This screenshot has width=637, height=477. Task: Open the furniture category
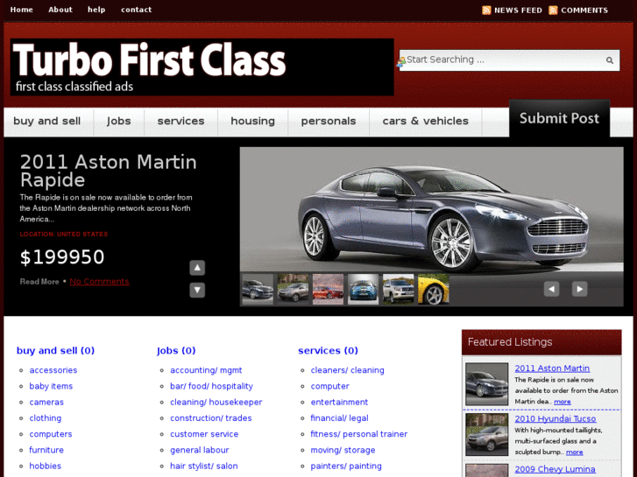(46, 450)
